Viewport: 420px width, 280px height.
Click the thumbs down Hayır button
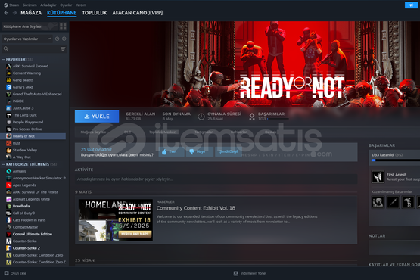coord(200,151)
